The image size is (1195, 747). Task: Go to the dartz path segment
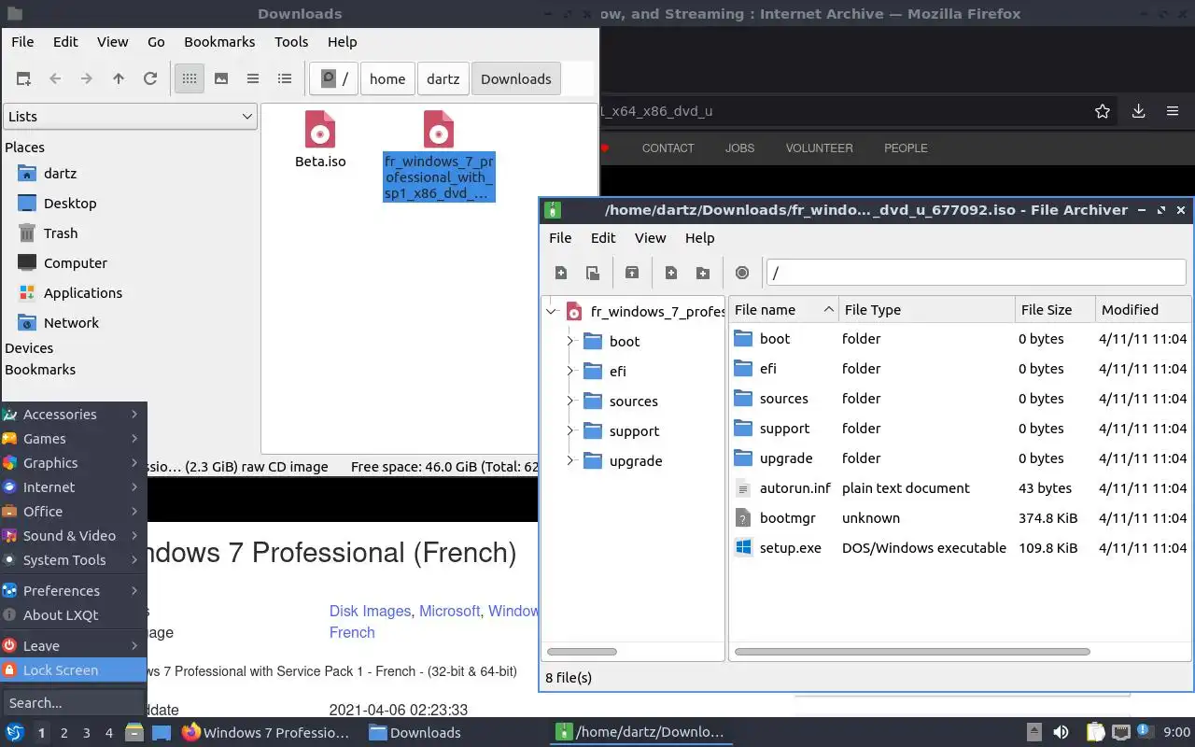443,79
